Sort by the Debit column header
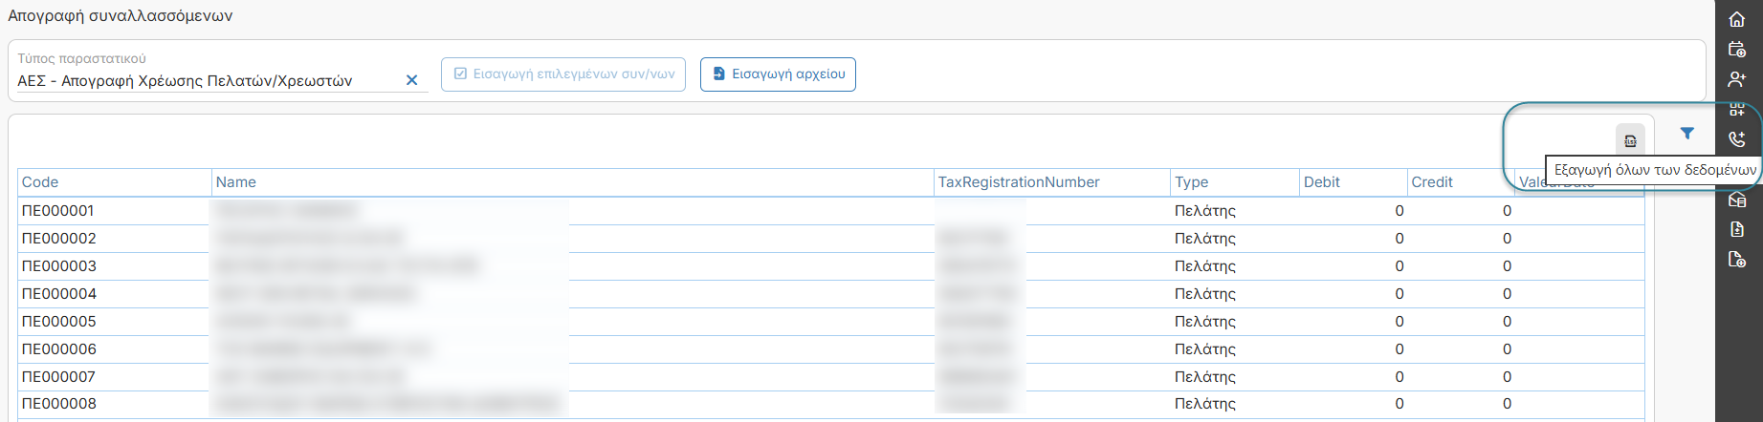The image size is (1763, 422). [x=1353, y=182]
